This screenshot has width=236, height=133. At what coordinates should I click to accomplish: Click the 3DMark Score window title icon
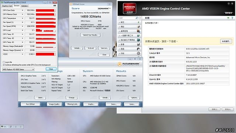(x=71, y=4)
